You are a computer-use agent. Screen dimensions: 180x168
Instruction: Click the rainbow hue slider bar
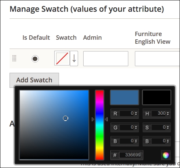[100, 125]
